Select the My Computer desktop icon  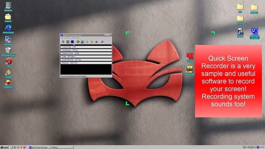tap(8, 7)
